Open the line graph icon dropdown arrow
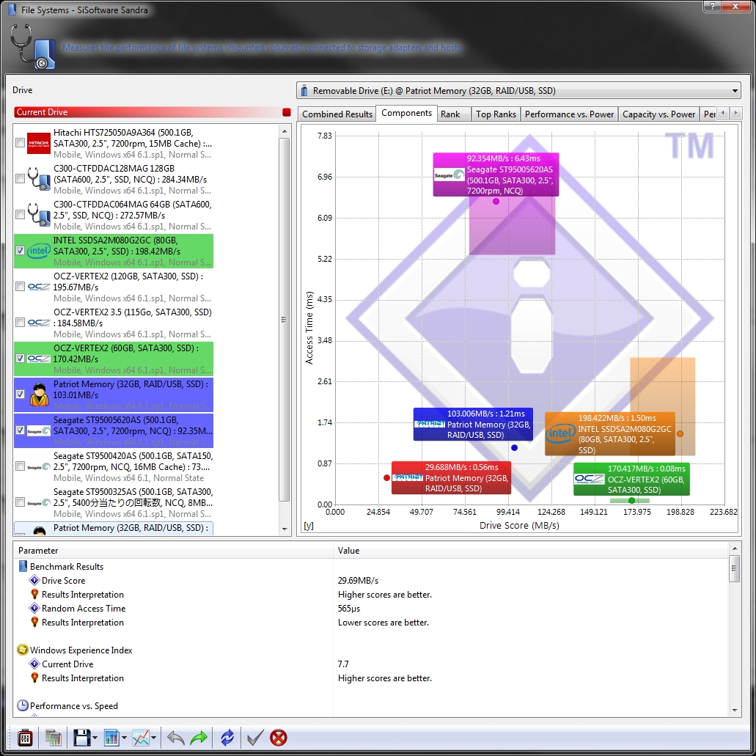Viewport: 756px width, 756px height. [153, 738]
